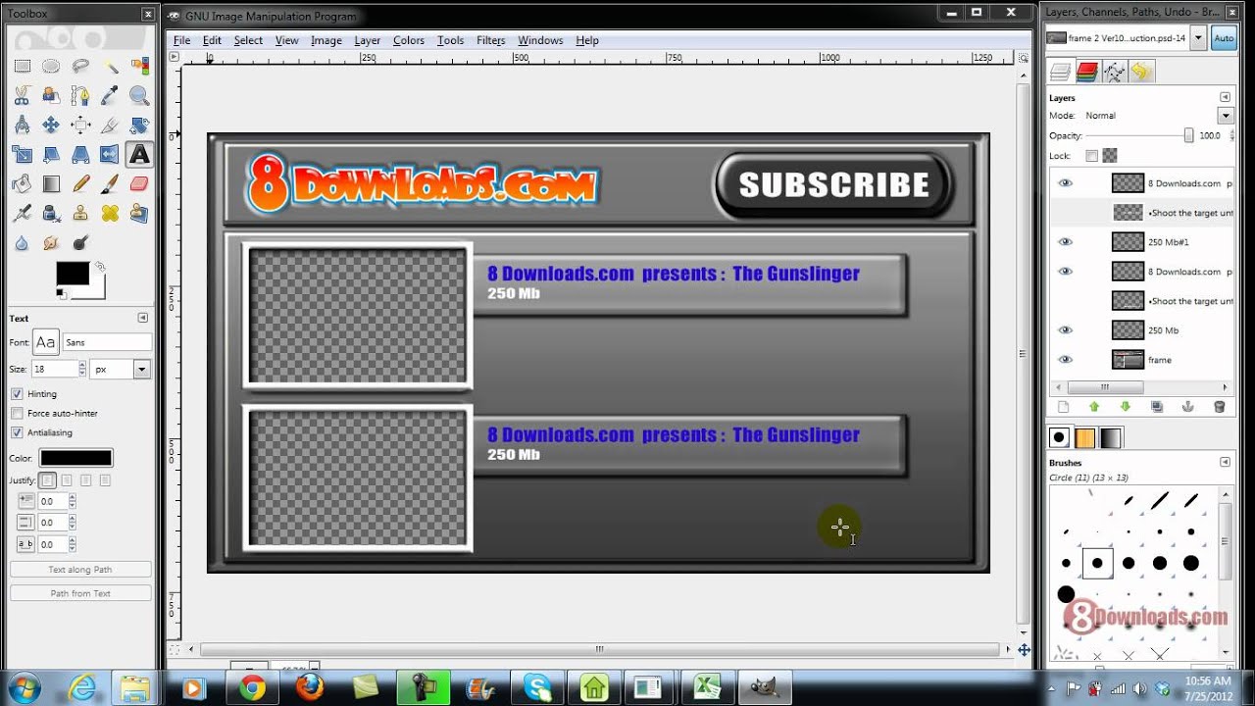1255x706 pixels.
Task: Click the black foreground color swatch
Action: pos(73,274)
